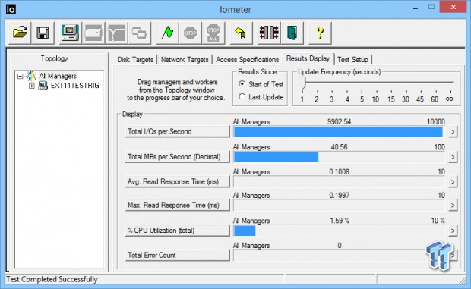Click the 0.1997 max response value

340,196
